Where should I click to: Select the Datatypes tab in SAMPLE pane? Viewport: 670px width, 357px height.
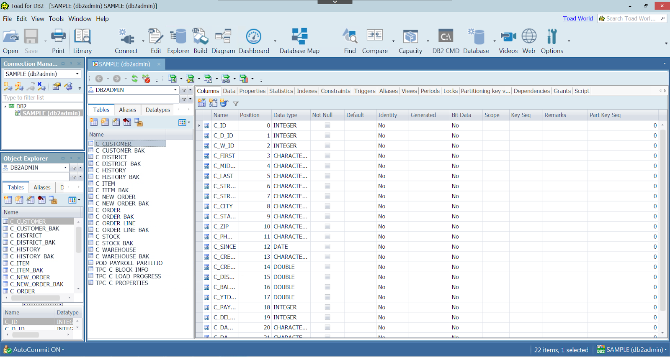click(x=158, y=110)
